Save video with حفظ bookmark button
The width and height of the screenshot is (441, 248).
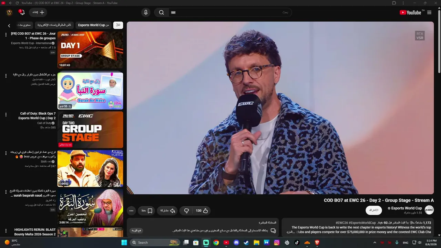tap(147, 211)
